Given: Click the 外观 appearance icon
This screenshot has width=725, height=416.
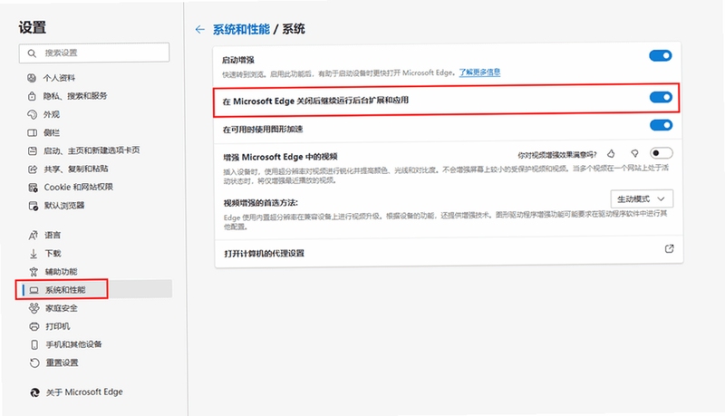Looking at the screenshot, I should coord(32,114).
